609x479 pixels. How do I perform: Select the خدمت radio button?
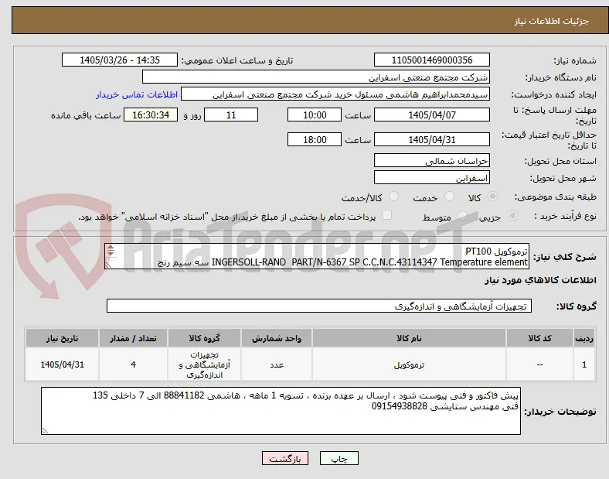tap(449, 197)
